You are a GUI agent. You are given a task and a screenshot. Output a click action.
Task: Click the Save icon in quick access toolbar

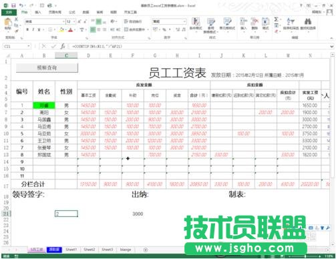[13, 5]
